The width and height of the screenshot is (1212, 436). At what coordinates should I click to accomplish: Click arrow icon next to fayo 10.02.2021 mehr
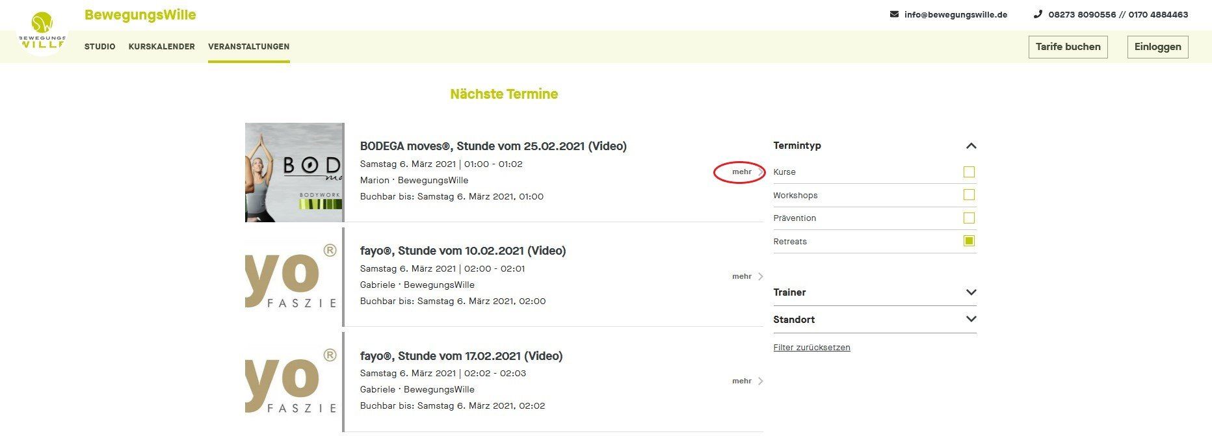click(x=761, y=277)
